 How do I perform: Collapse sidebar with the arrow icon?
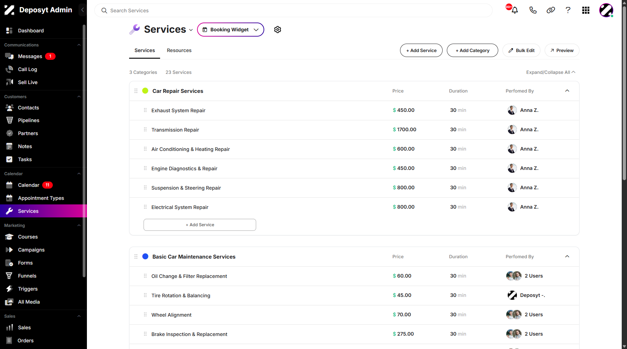point(82,10)
